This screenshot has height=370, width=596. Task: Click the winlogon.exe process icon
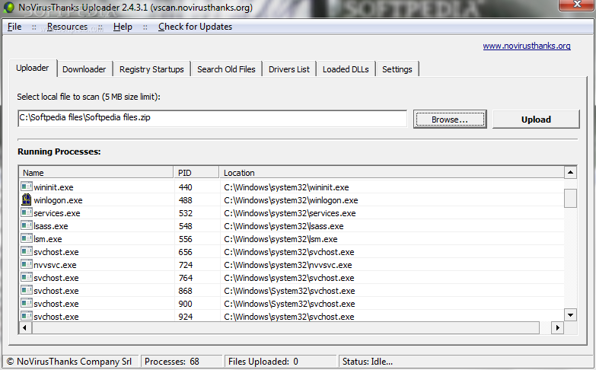[26, 199]
